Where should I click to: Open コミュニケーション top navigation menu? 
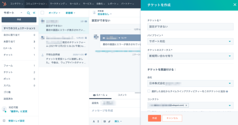tap(36, 4)
